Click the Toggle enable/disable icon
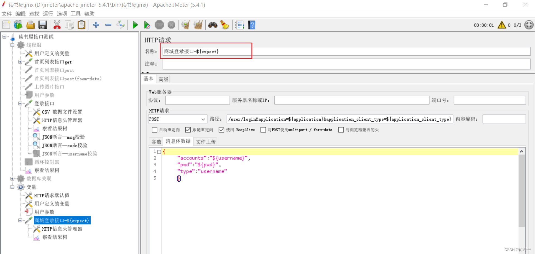The height and width of the screenshot is (254, 535). [120, 25]
